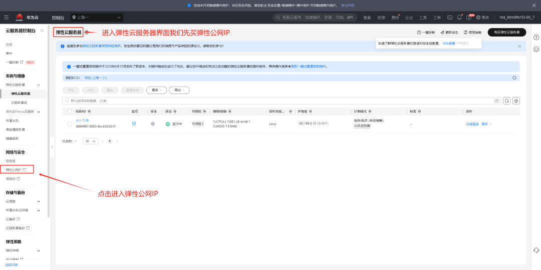
Task: Refresh the 我的ECS region bar
Action: click(514, 78)
